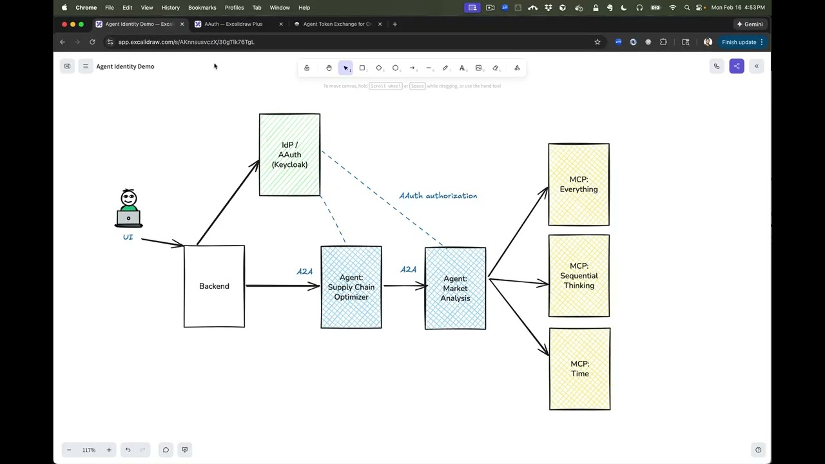Open the Excalidraw hamburger main menu
Screen dimensions: 825x464
point(85,66)
